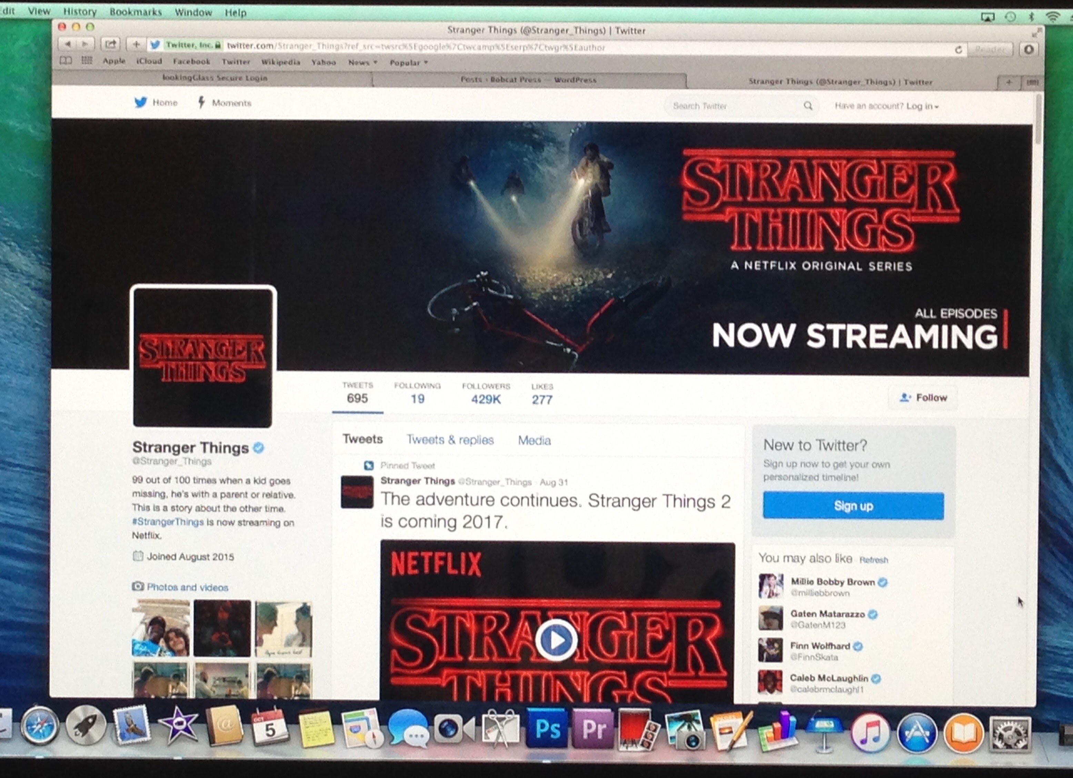Open the Safari downloads button
Screen dimensions: 1073x778
[1028, 49]
